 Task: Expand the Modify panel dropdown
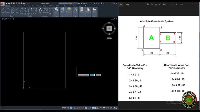coord(31,16)
